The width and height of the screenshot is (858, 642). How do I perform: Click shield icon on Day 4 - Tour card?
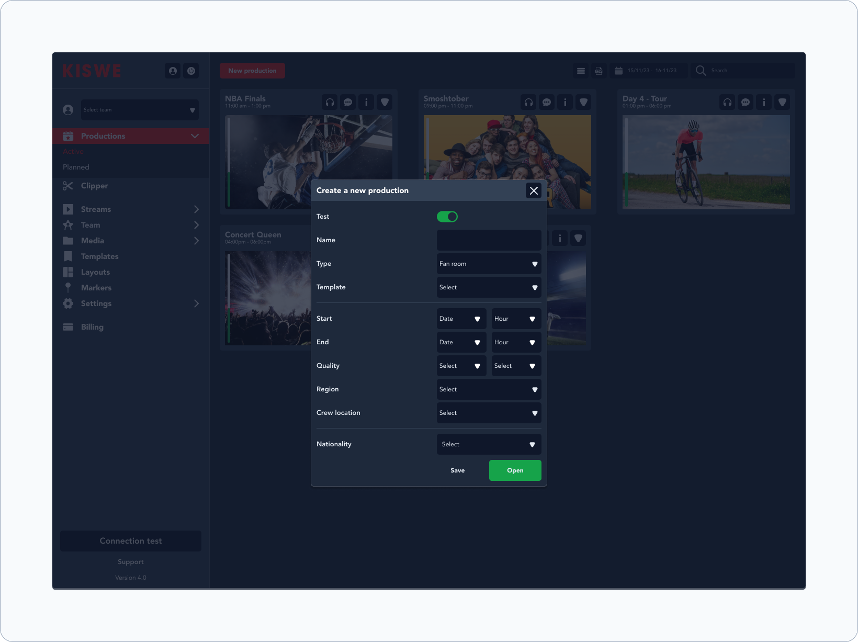(782, 103)
